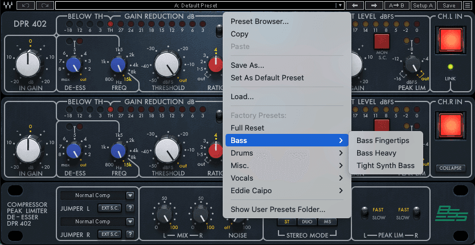Expand the Drums presets submenu
The width and height of the screenshot is (475, 245).
(x=287, y=153)
